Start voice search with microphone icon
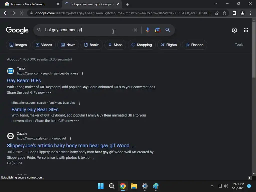This screenshot has height=192, width=256. (147, 30)
